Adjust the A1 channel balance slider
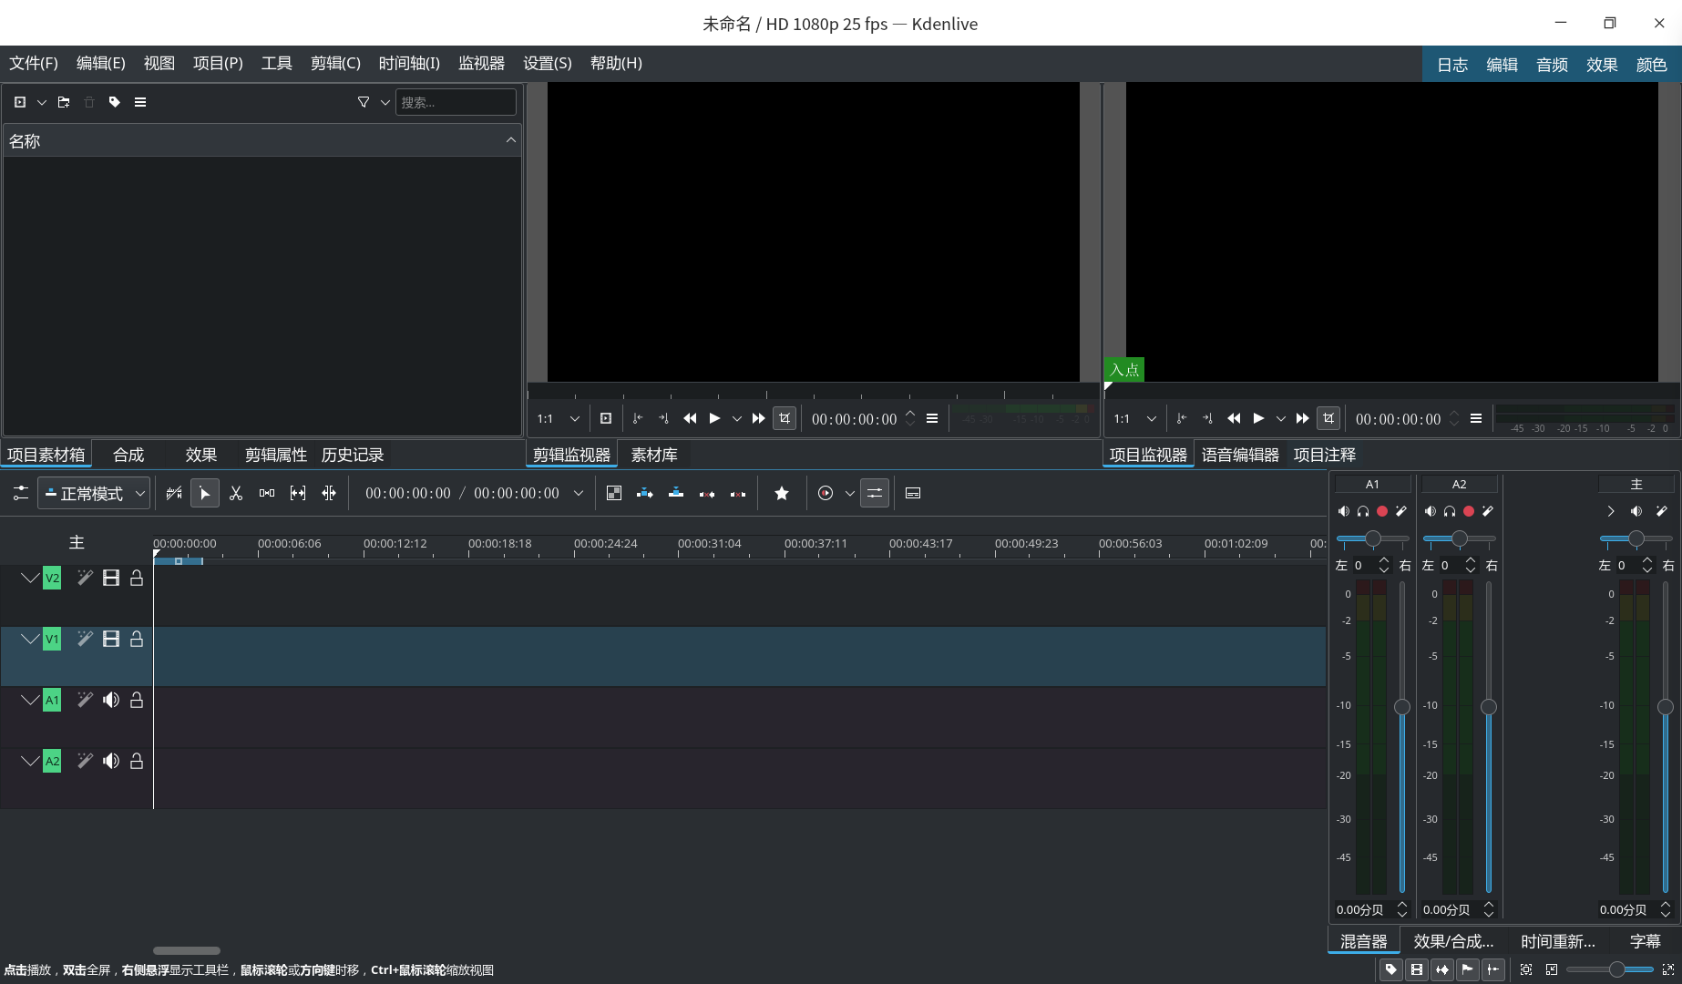 pos(1372,538)
